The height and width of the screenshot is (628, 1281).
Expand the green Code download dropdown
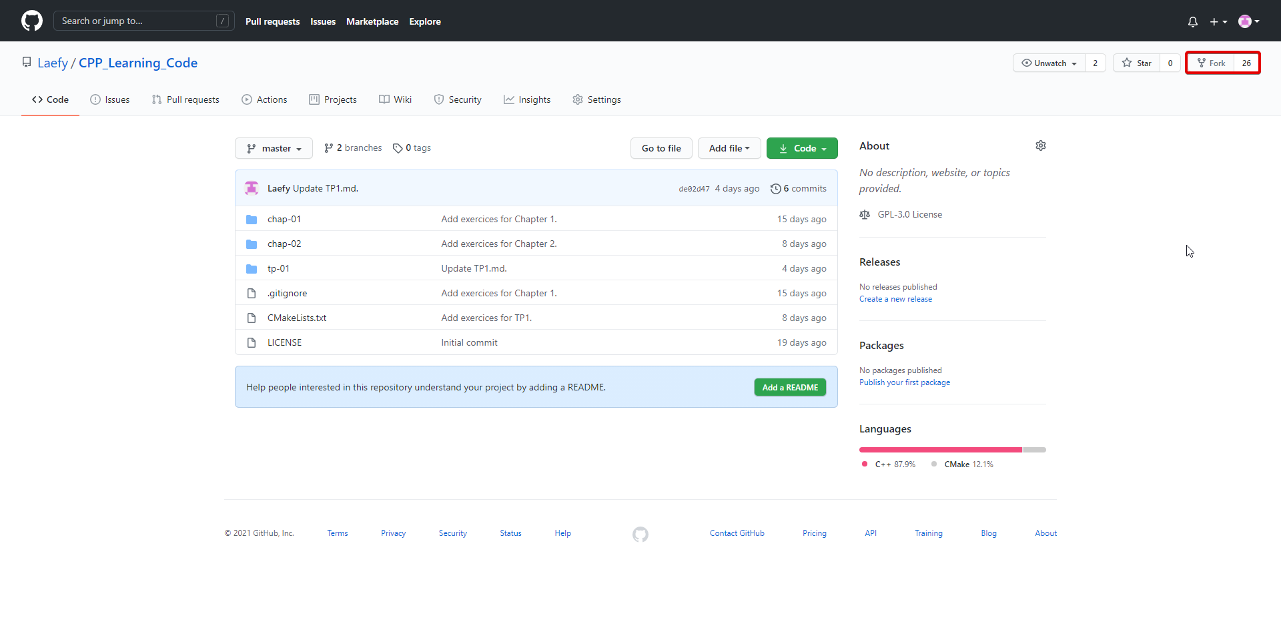[802, 148]
